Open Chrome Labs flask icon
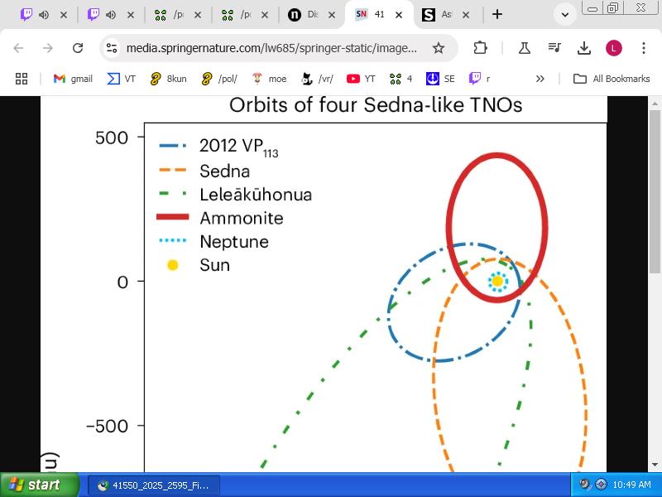The height and width of the screenshot is (497, 662). point(525,48)
